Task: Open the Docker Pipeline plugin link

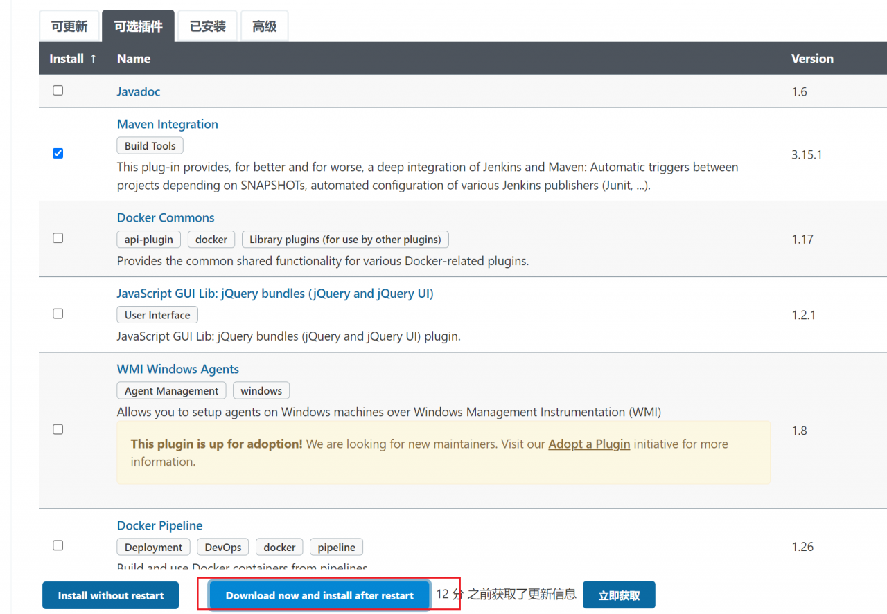Action: [x=159, y=525]
